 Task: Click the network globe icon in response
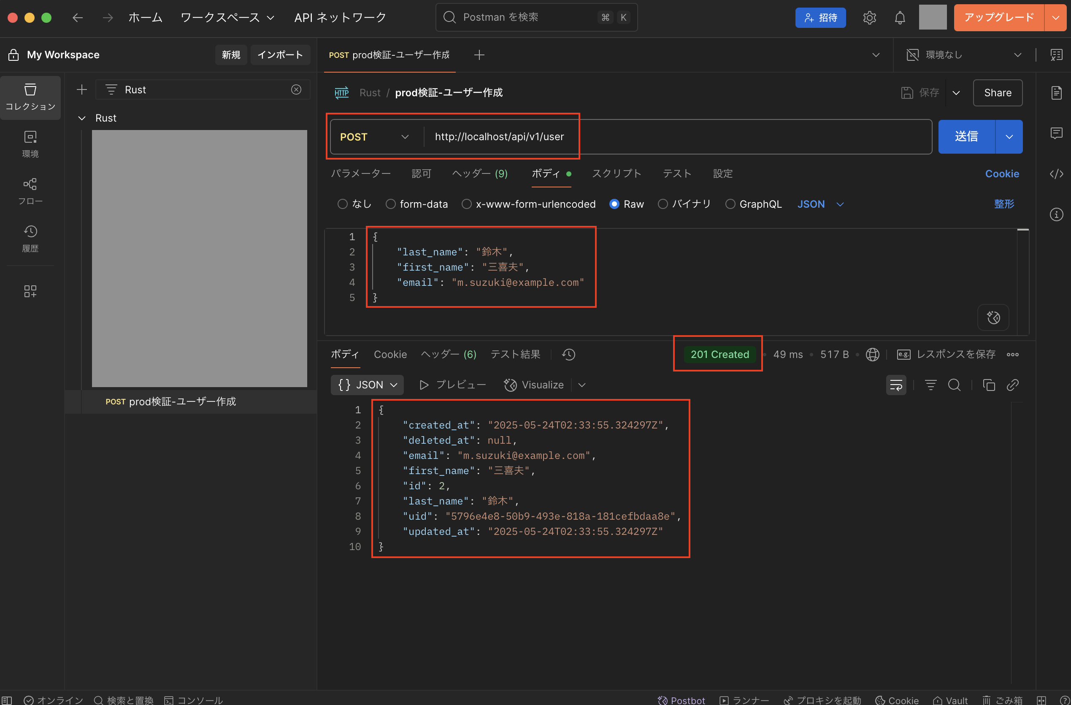872,354
